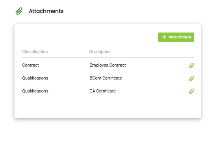Select Qualifications in the CA Certificate row
This screenshot has height=143, width=215.
35,91
